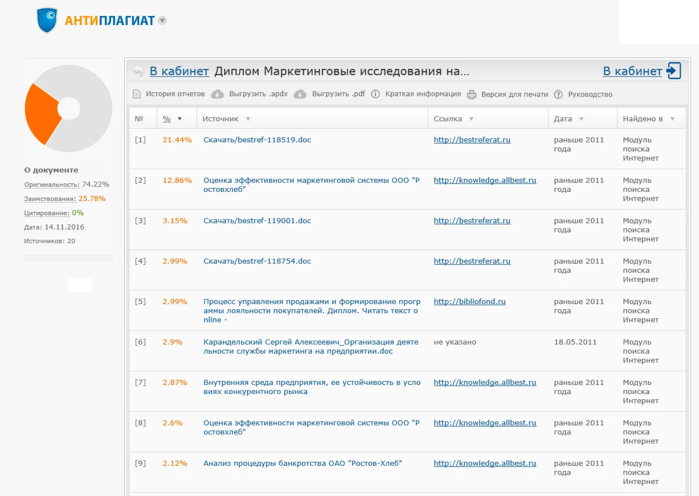Viewport: 699px width, 496px height.
Task: Follow bestreferat.ru link in row [1]
Action: 472,140
